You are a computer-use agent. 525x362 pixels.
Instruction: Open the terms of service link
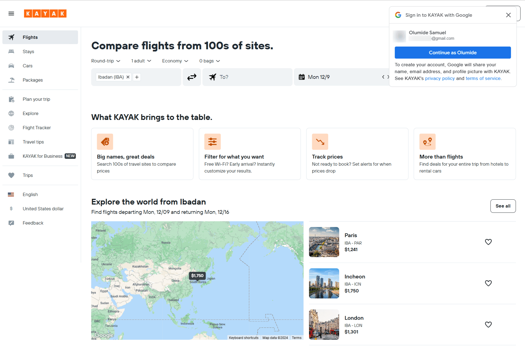coord(483,78)
